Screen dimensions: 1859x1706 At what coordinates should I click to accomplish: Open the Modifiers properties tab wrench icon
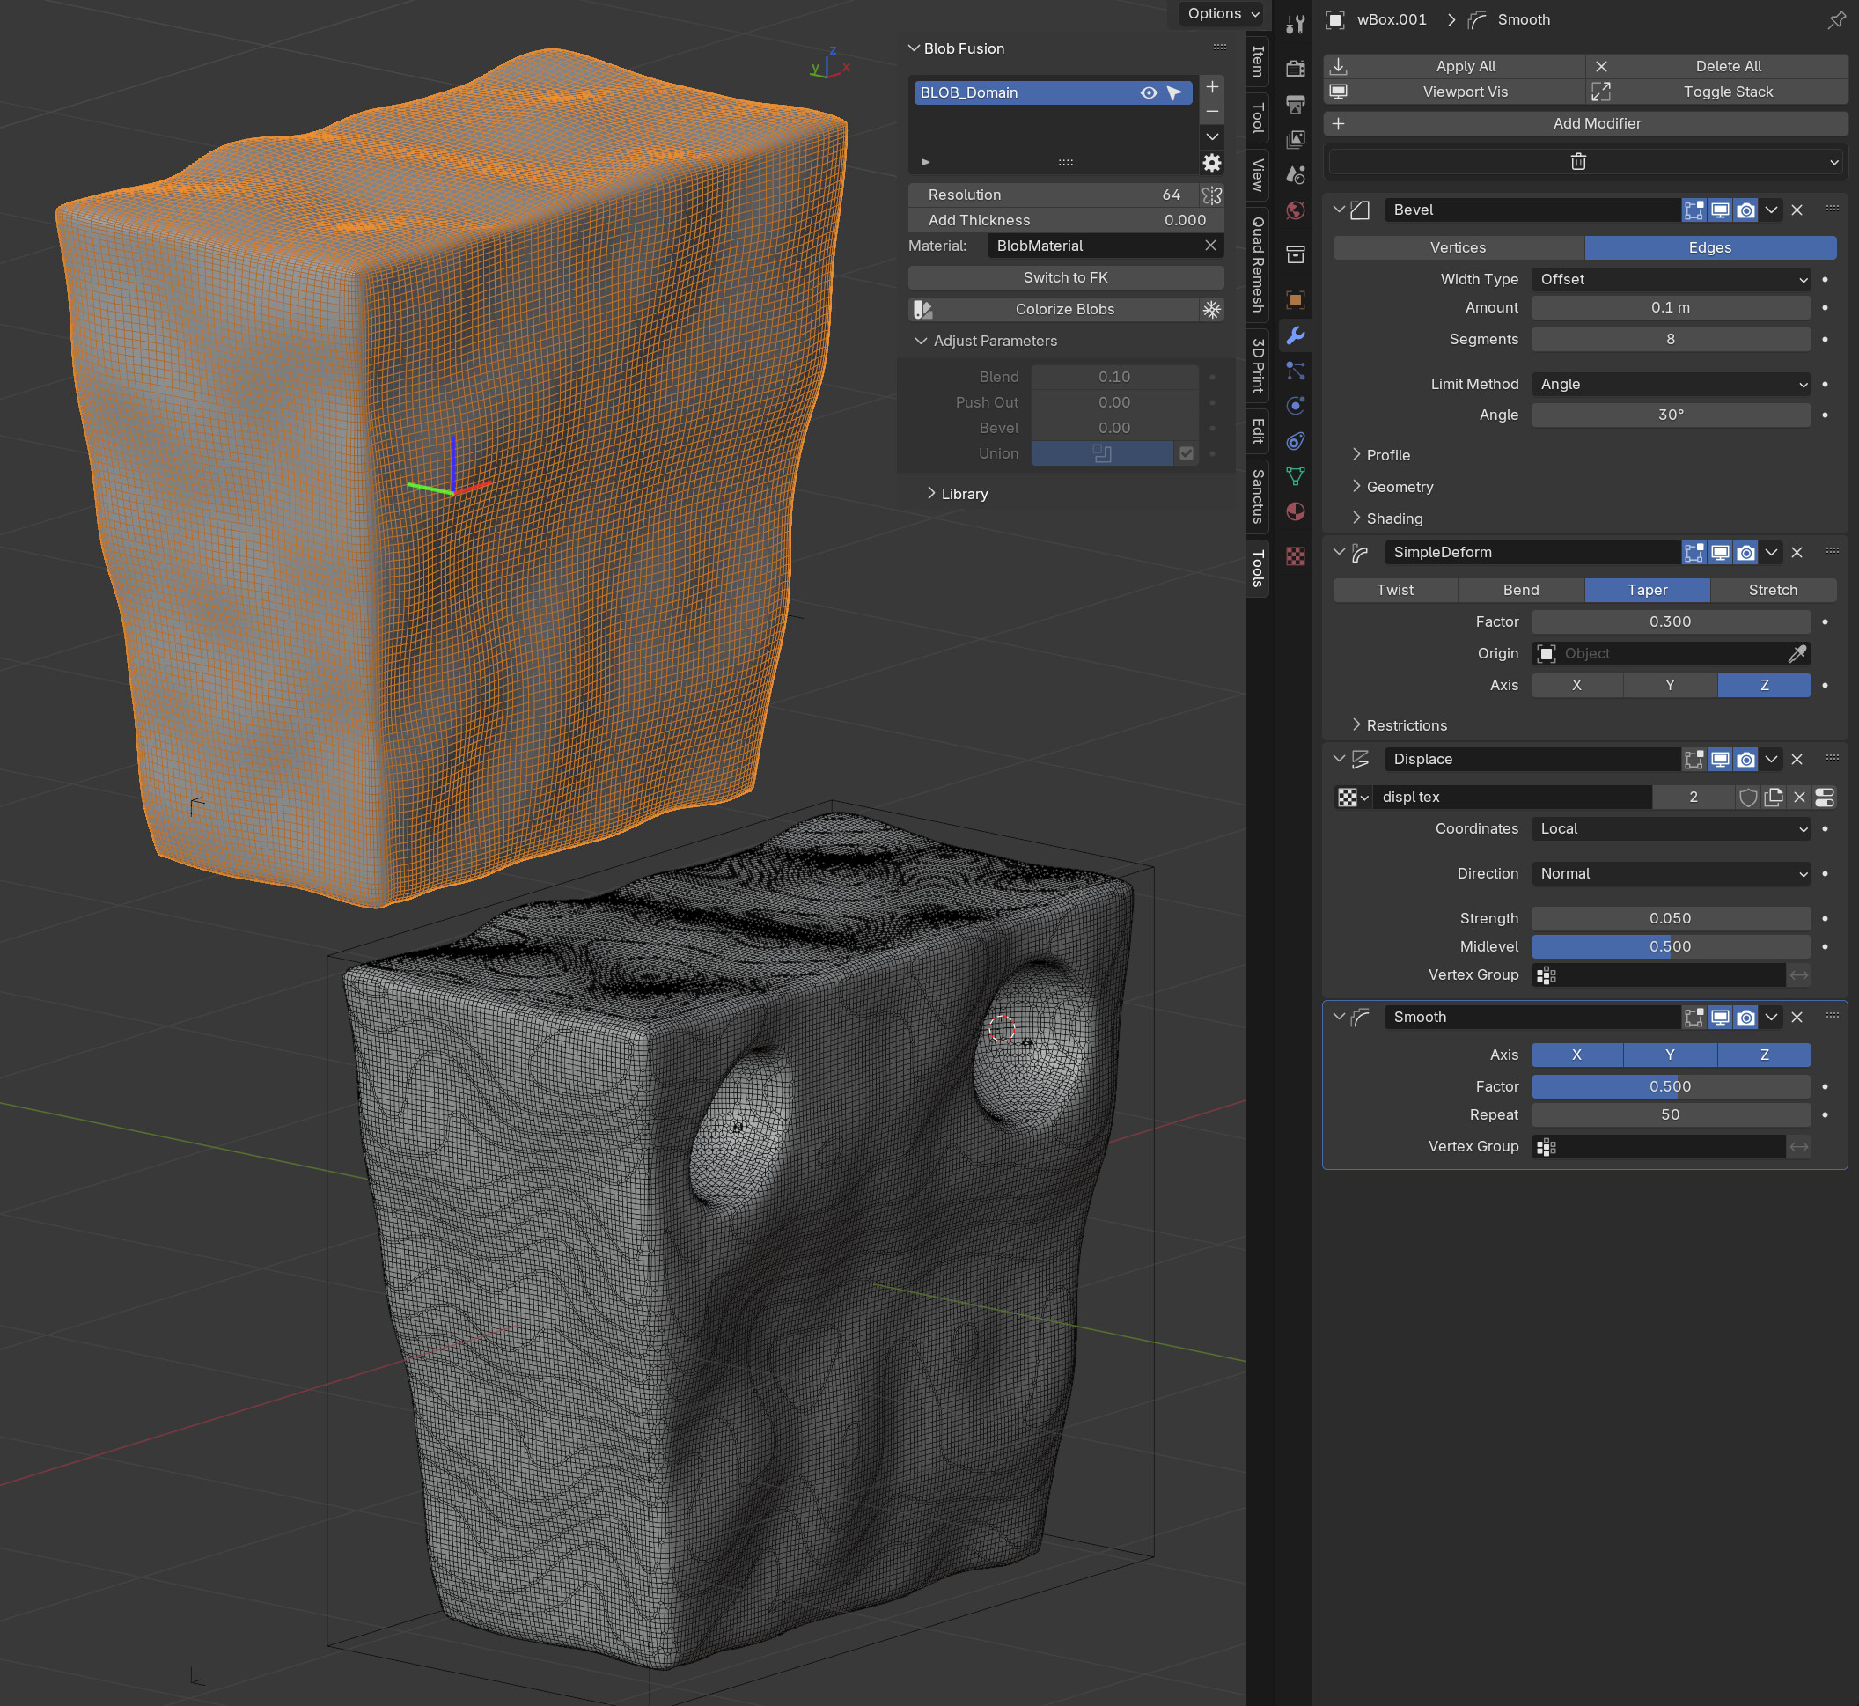[1295, 336]
